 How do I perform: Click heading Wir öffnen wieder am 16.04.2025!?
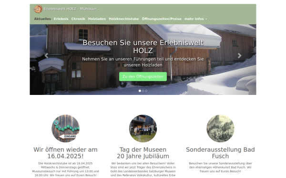[65, 153]
